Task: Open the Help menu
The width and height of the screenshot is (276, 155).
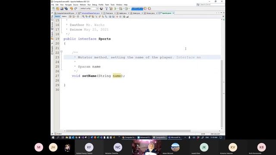Action: pos(125,5)
